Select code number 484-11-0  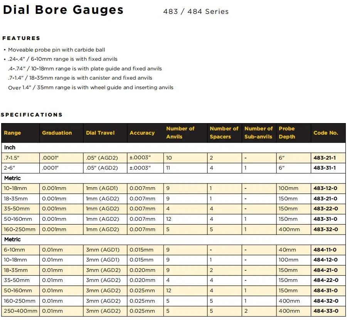click(325, 250)
